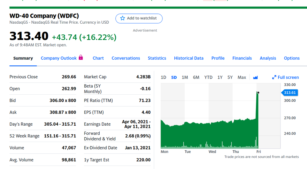Open the Financials tab

[242, 58]
